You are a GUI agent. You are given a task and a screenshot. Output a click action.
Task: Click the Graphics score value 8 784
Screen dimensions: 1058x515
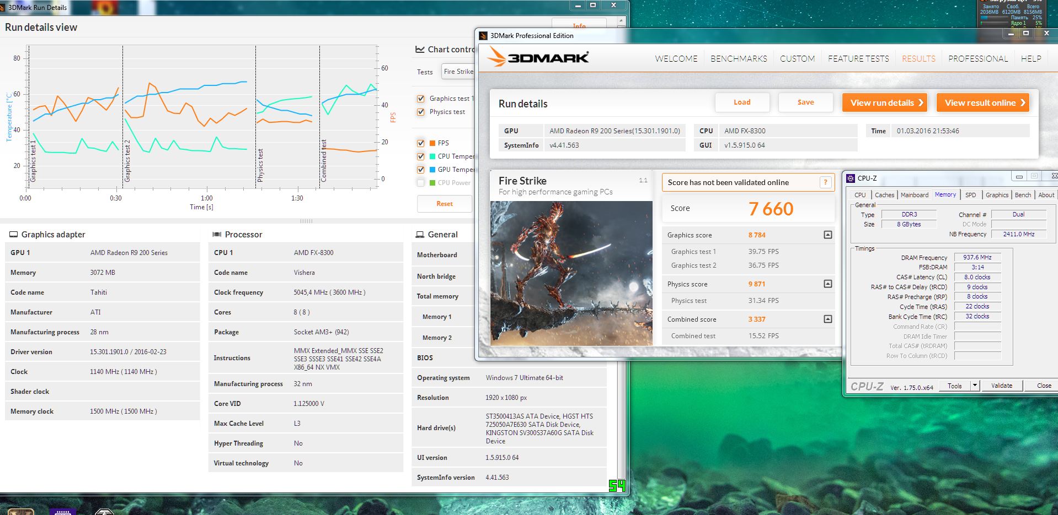[757, 235]
